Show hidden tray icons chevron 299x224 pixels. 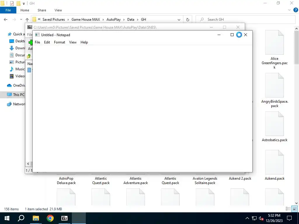click(247, 218)
